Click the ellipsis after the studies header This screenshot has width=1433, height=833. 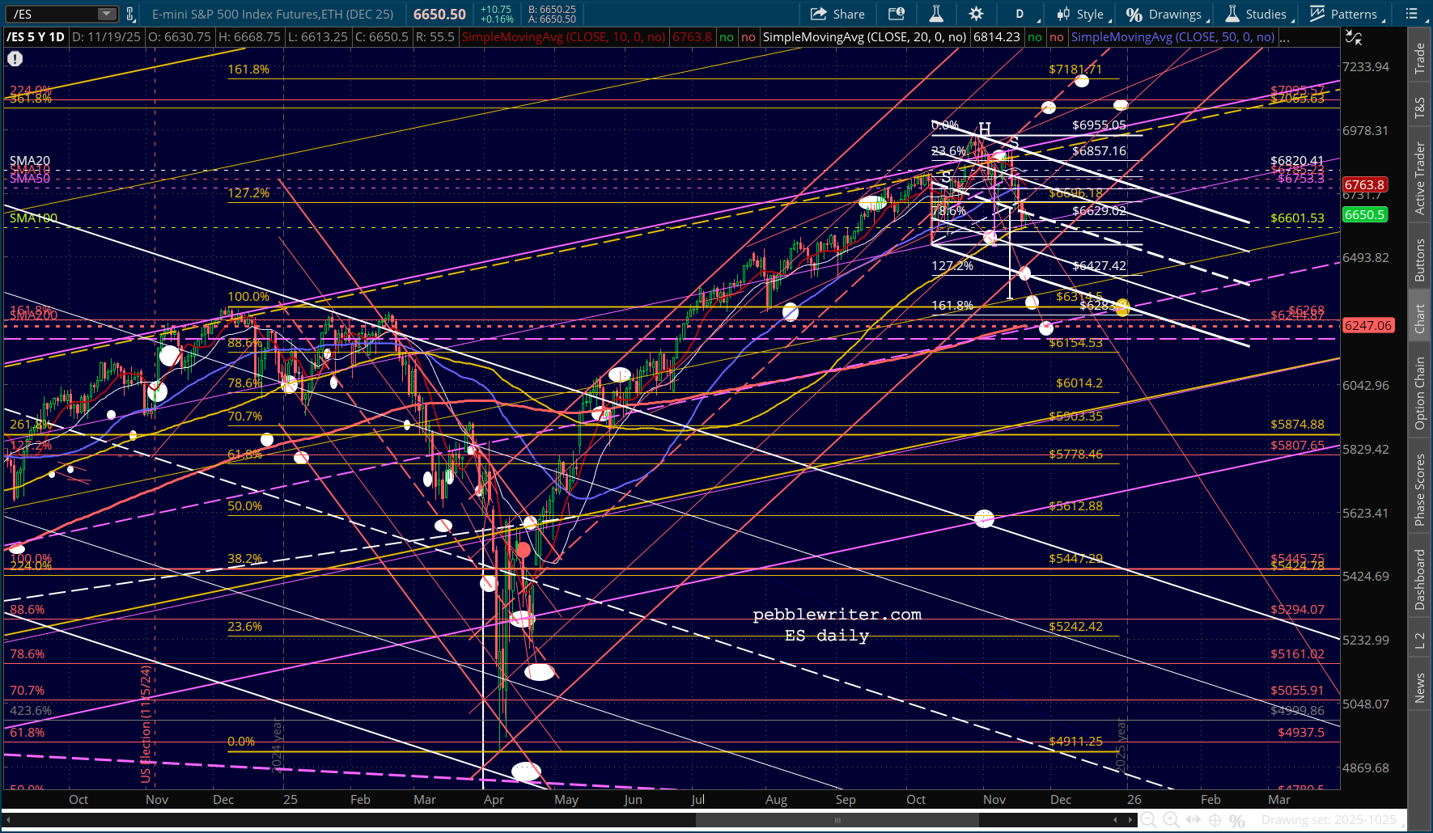tap(1285, 37)
